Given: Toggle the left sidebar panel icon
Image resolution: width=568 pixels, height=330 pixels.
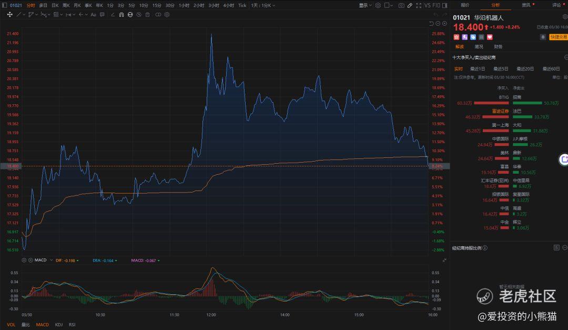Looking at the screenshot, I should coord(4,5).
